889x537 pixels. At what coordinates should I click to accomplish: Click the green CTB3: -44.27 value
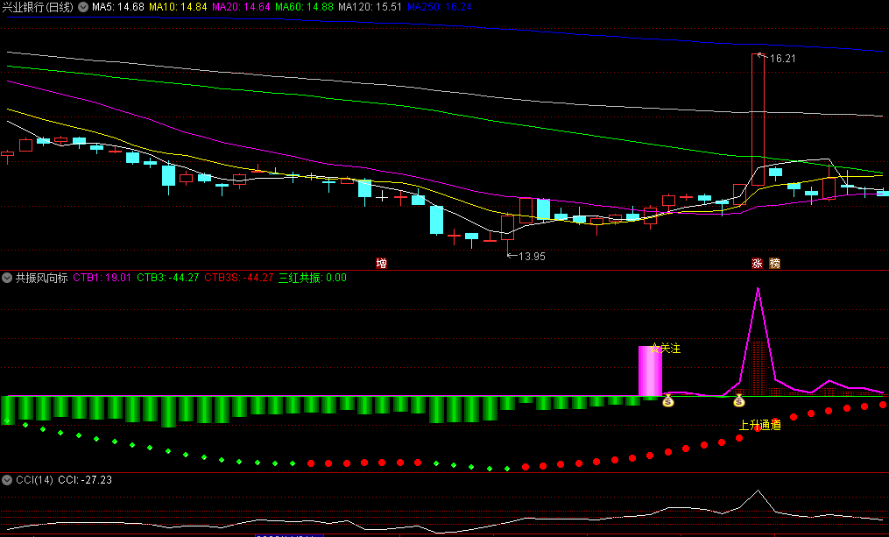coord(168,278)
